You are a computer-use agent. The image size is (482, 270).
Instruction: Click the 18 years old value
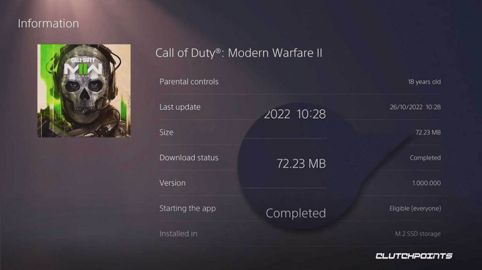click(424, 82)
